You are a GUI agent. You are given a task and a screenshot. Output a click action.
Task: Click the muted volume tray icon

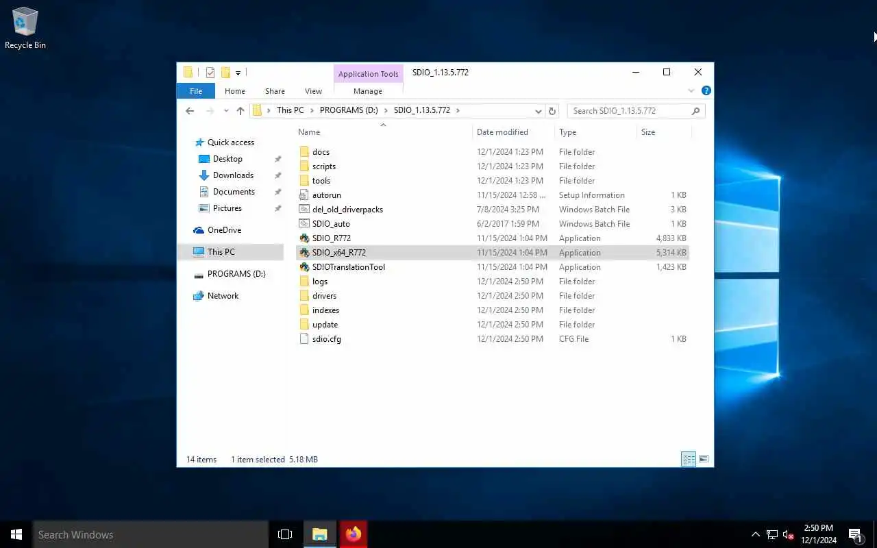(789, 534)
